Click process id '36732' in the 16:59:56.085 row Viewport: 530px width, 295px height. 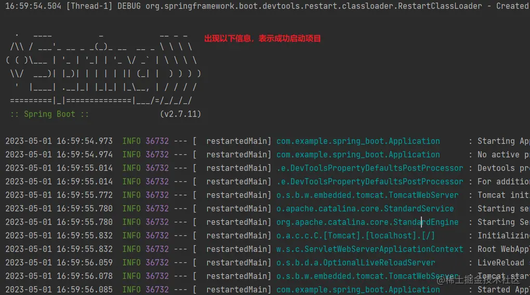(157, 290)
